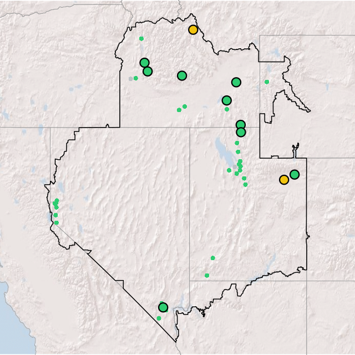
Task: Select the isolated small green dot in the far northeast
Action: pos(267,82)
